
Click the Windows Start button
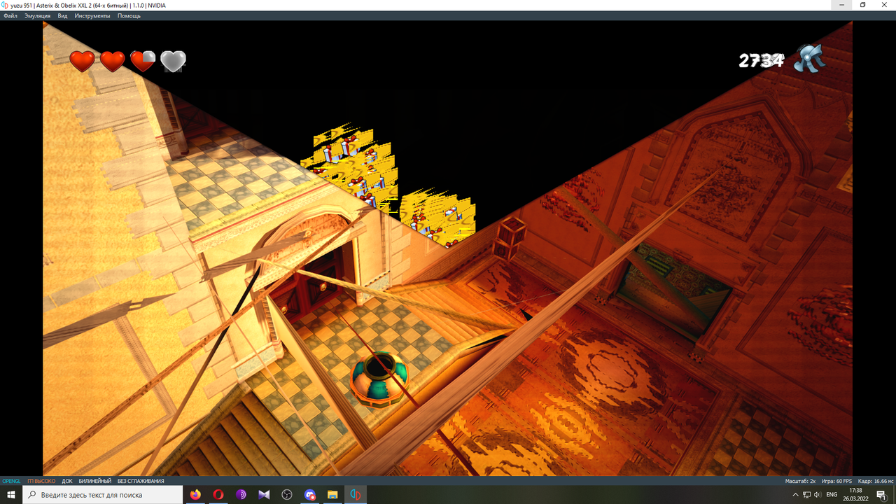pyautogui.click(x=11, y=495)
